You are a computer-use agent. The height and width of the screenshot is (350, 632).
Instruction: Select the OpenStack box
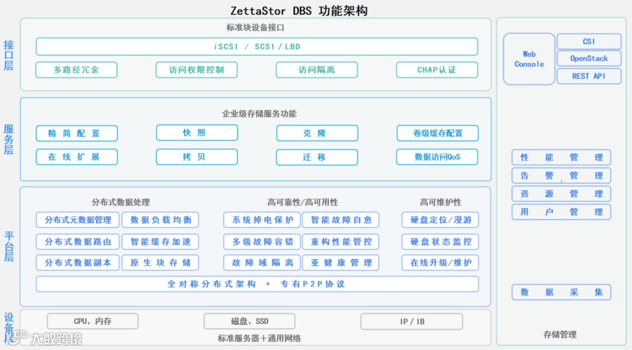click(x=589, y=59)
